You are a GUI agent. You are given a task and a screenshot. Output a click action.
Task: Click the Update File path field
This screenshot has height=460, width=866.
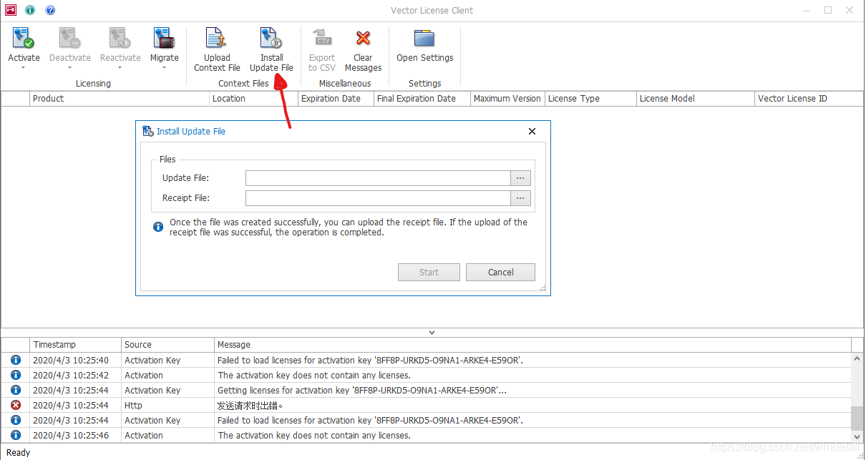(x=378, y=178)
